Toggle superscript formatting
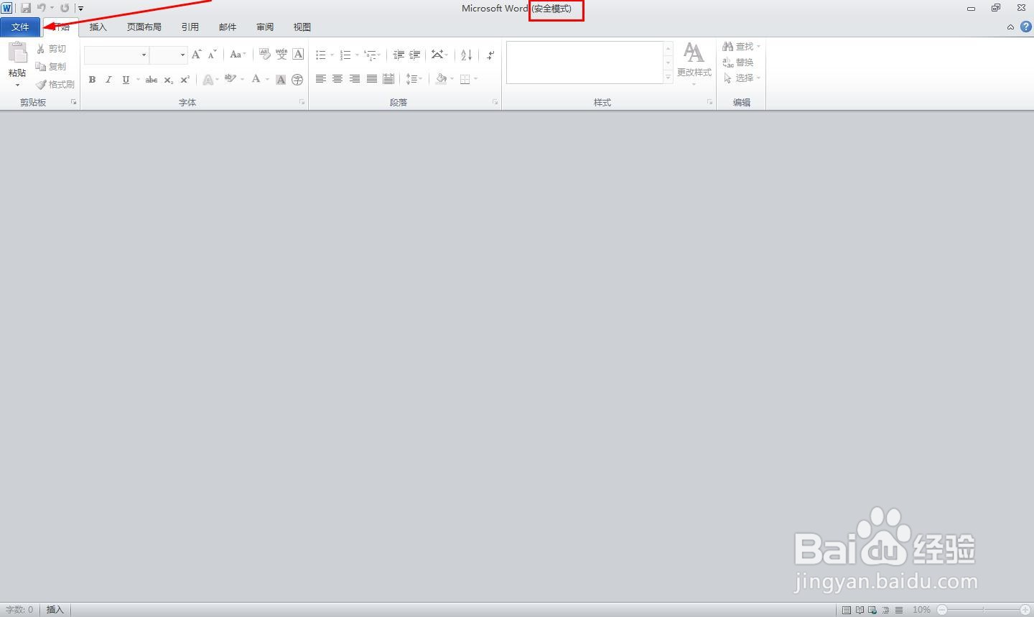 (185, 80)
